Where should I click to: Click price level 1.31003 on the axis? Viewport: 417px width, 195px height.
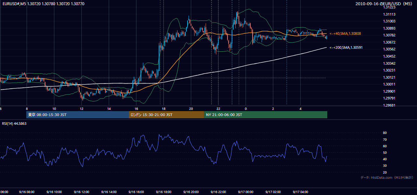coord(390,21)
